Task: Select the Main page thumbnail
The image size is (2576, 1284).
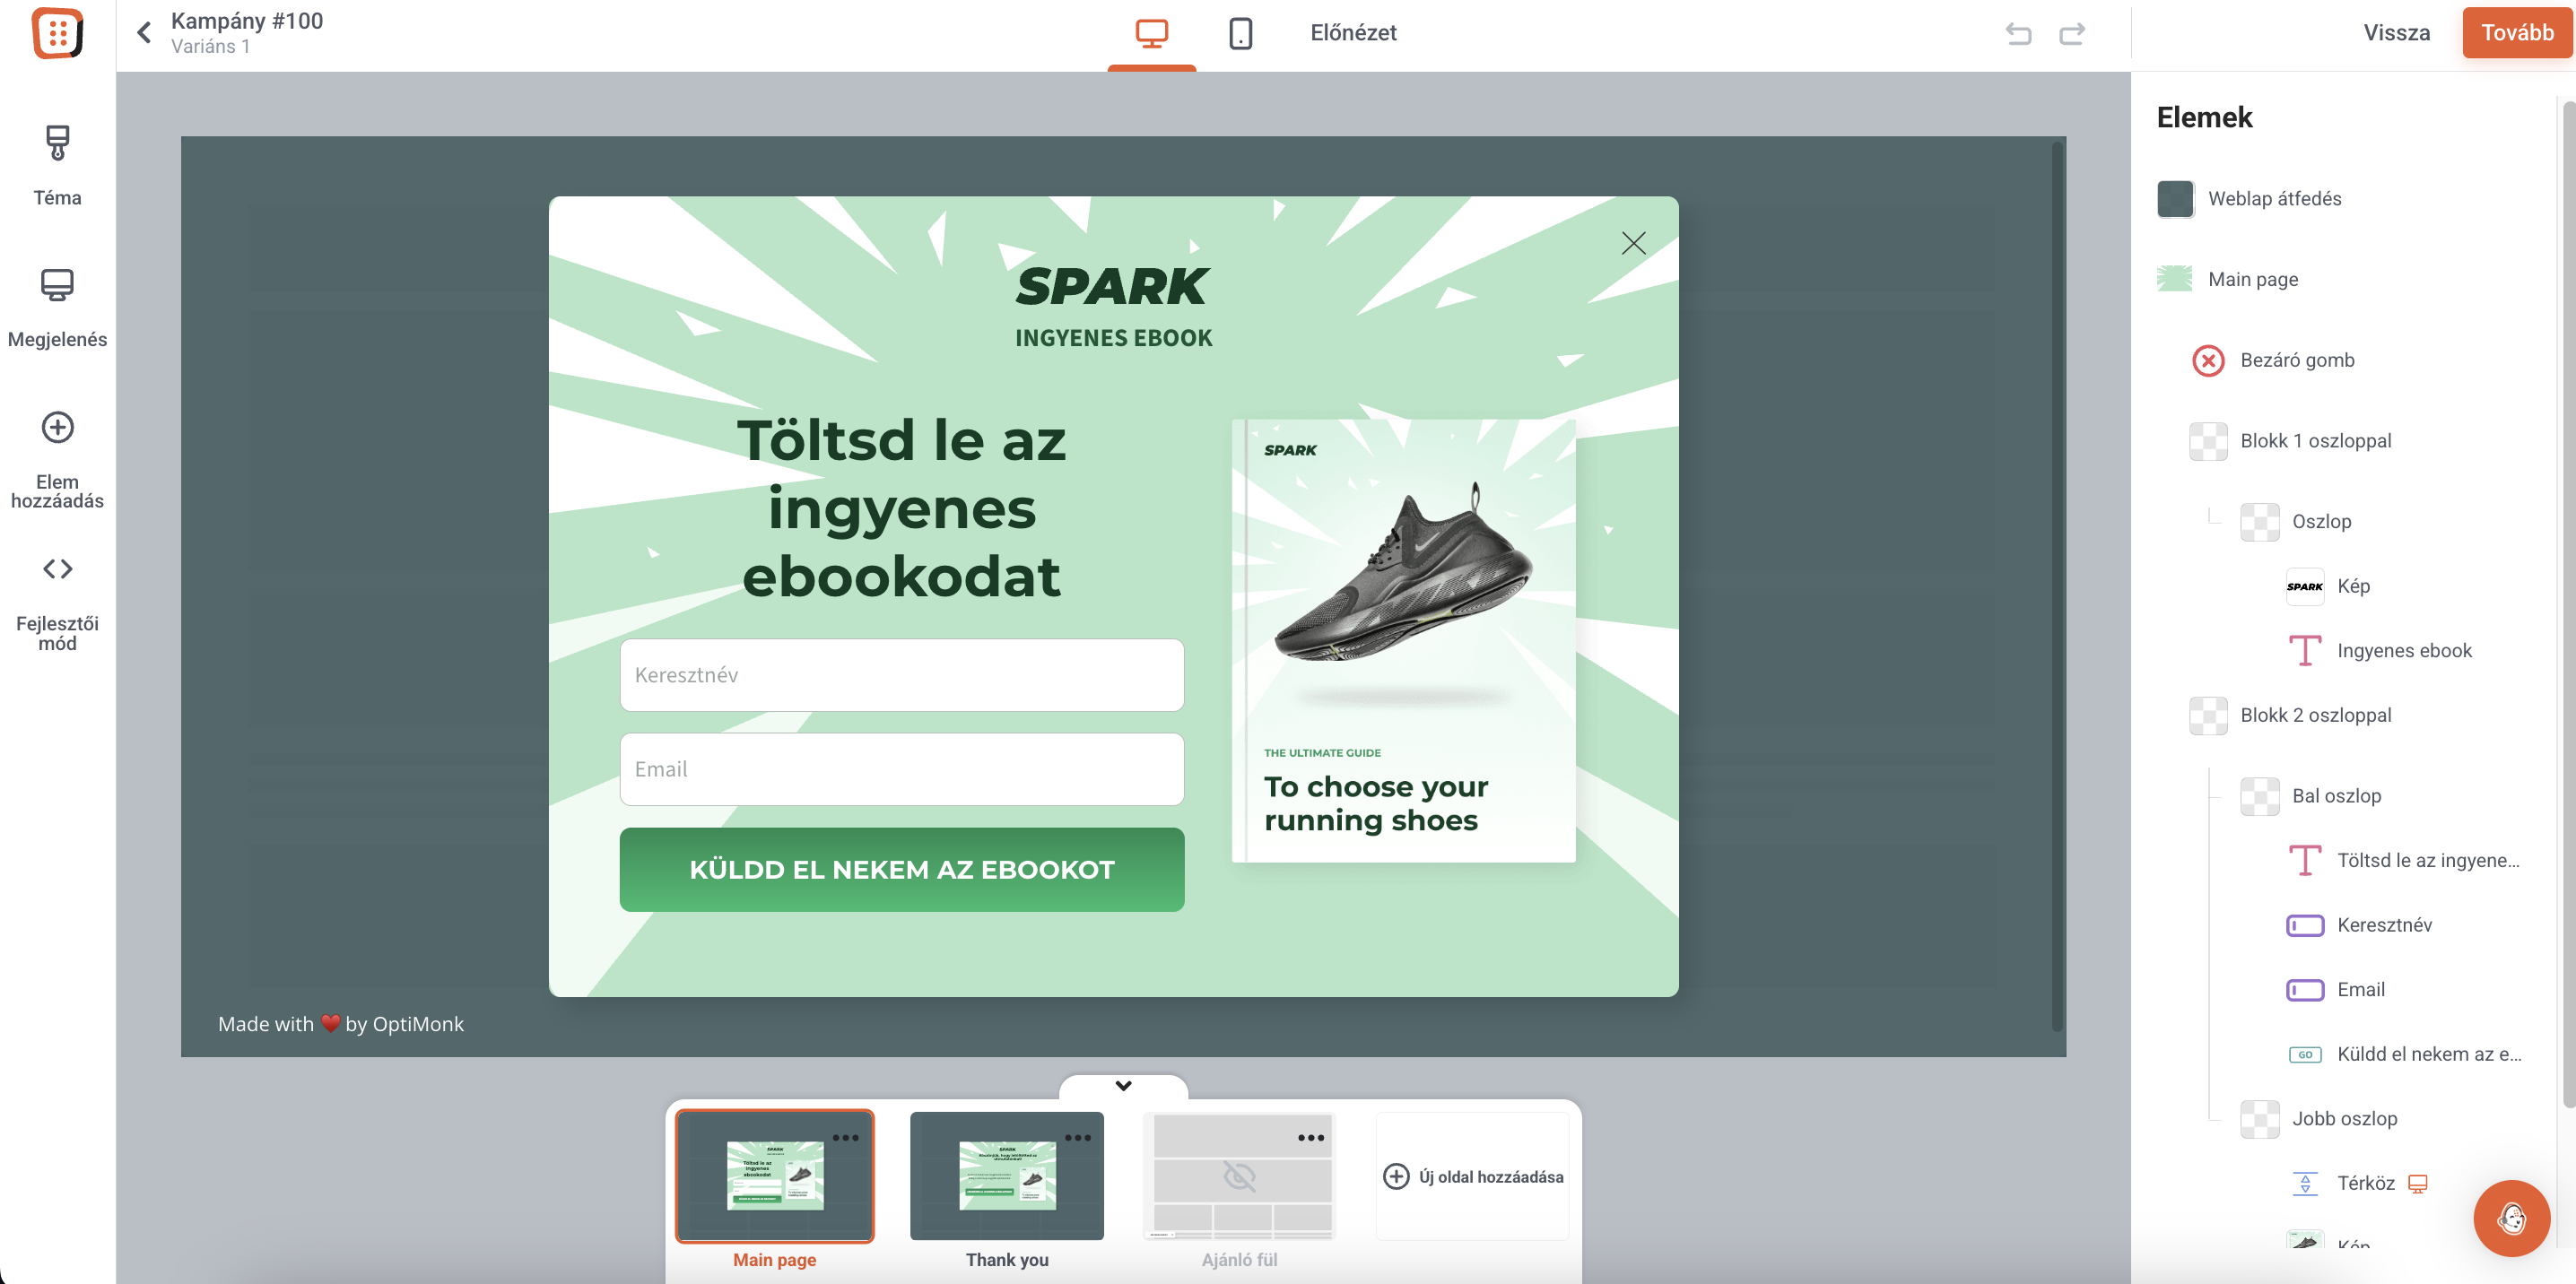Action: tap(775, 1177)
